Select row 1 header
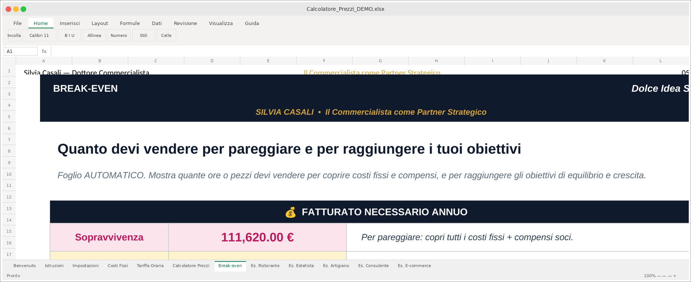The height and width of the screenshot is (282, 691). [x=9, y=71]
